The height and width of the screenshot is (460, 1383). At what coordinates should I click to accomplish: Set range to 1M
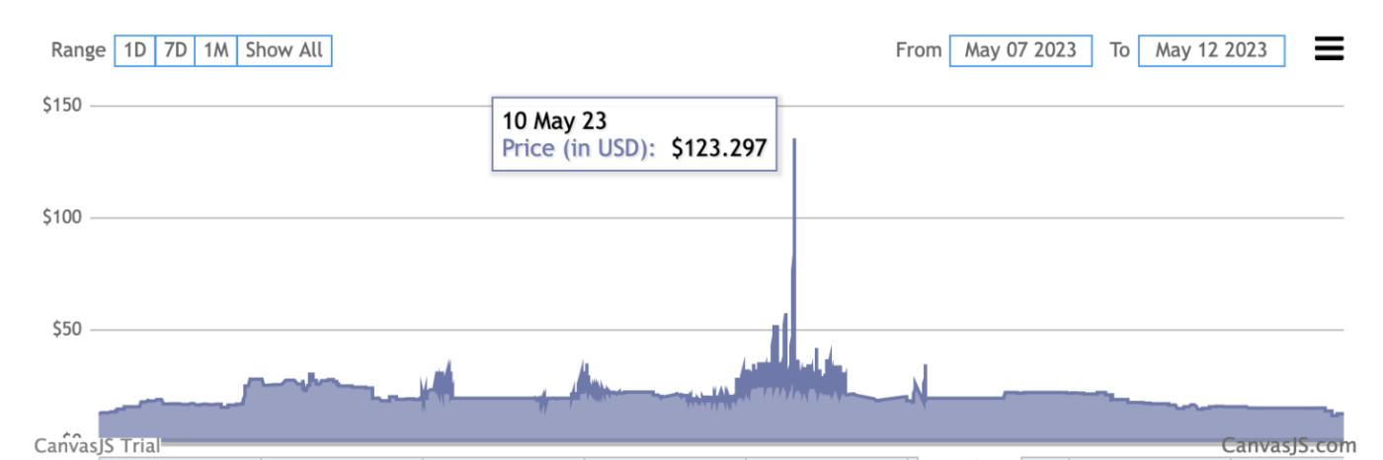(x=215, y=50)
